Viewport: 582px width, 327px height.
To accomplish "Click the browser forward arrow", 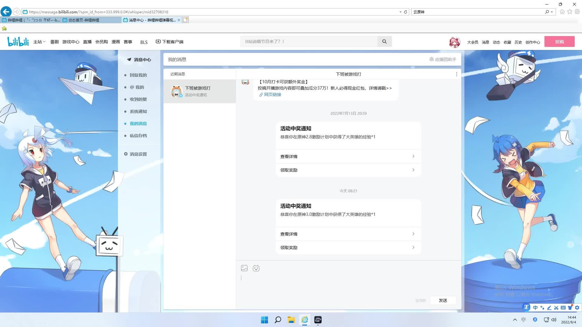I will (17, 12).
